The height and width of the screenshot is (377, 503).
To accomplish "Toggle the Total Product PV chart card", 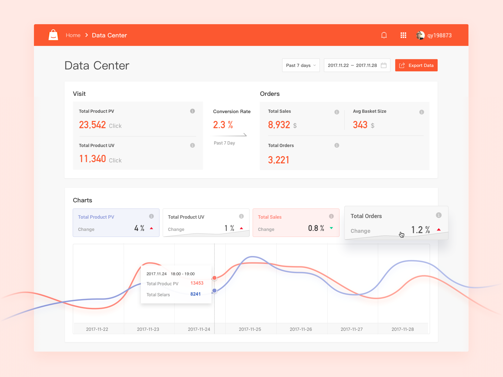I will (x=116, y=222).
